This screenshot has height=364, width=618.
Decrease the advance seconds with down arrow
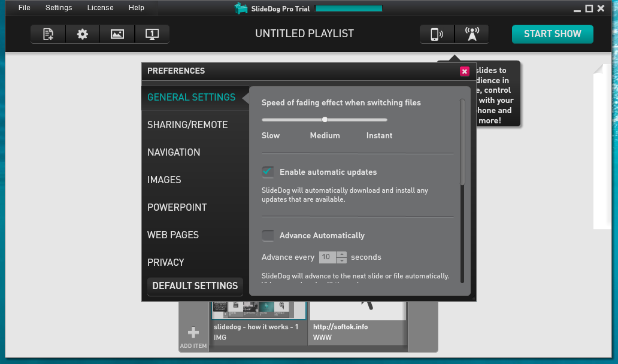point(342,260)
